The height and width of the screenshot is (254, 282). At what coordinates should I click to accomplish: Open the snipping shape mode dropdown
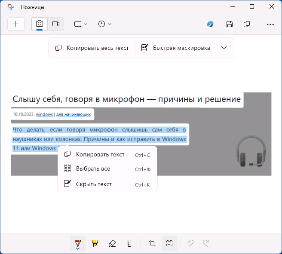[81, 24]
